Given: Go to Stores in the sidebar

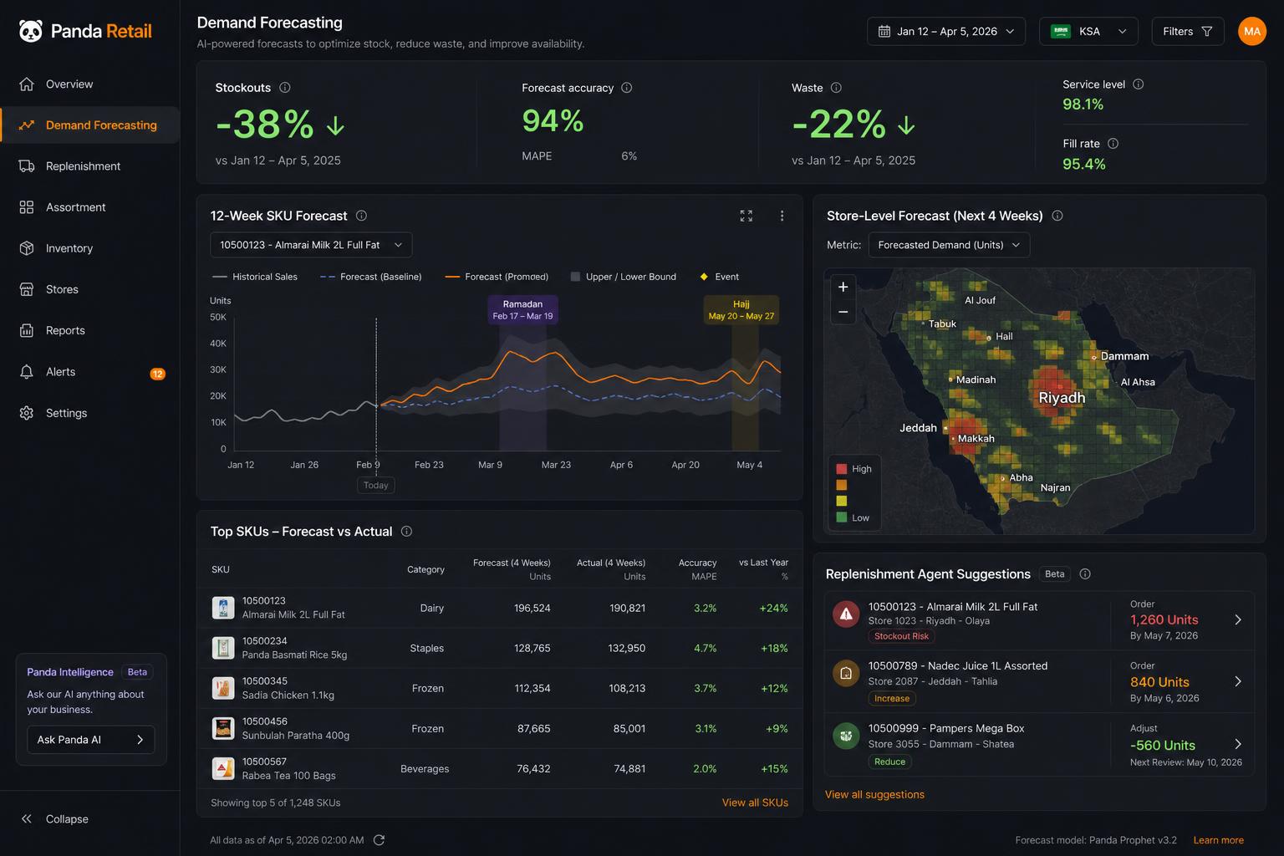Looking at the screenshot, I should click(89, 289).
